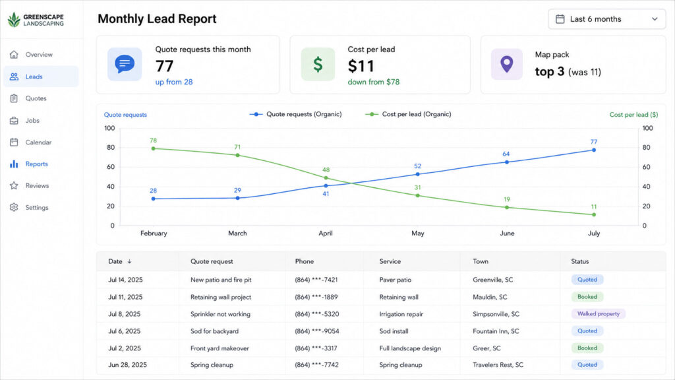
Task: Click the Greenscape Landscaping leaf logo
Action: 15,20
